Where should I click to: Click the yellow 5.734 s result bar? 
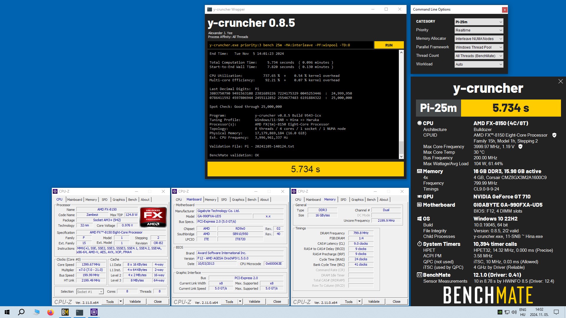click(305, 169)
